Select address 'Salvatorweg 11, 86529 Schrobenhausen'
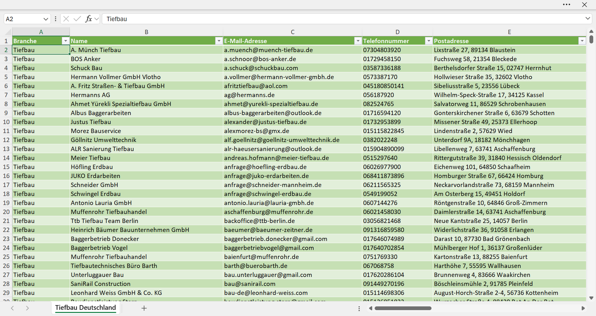This screenshot has height=316, width=596. 510,104
